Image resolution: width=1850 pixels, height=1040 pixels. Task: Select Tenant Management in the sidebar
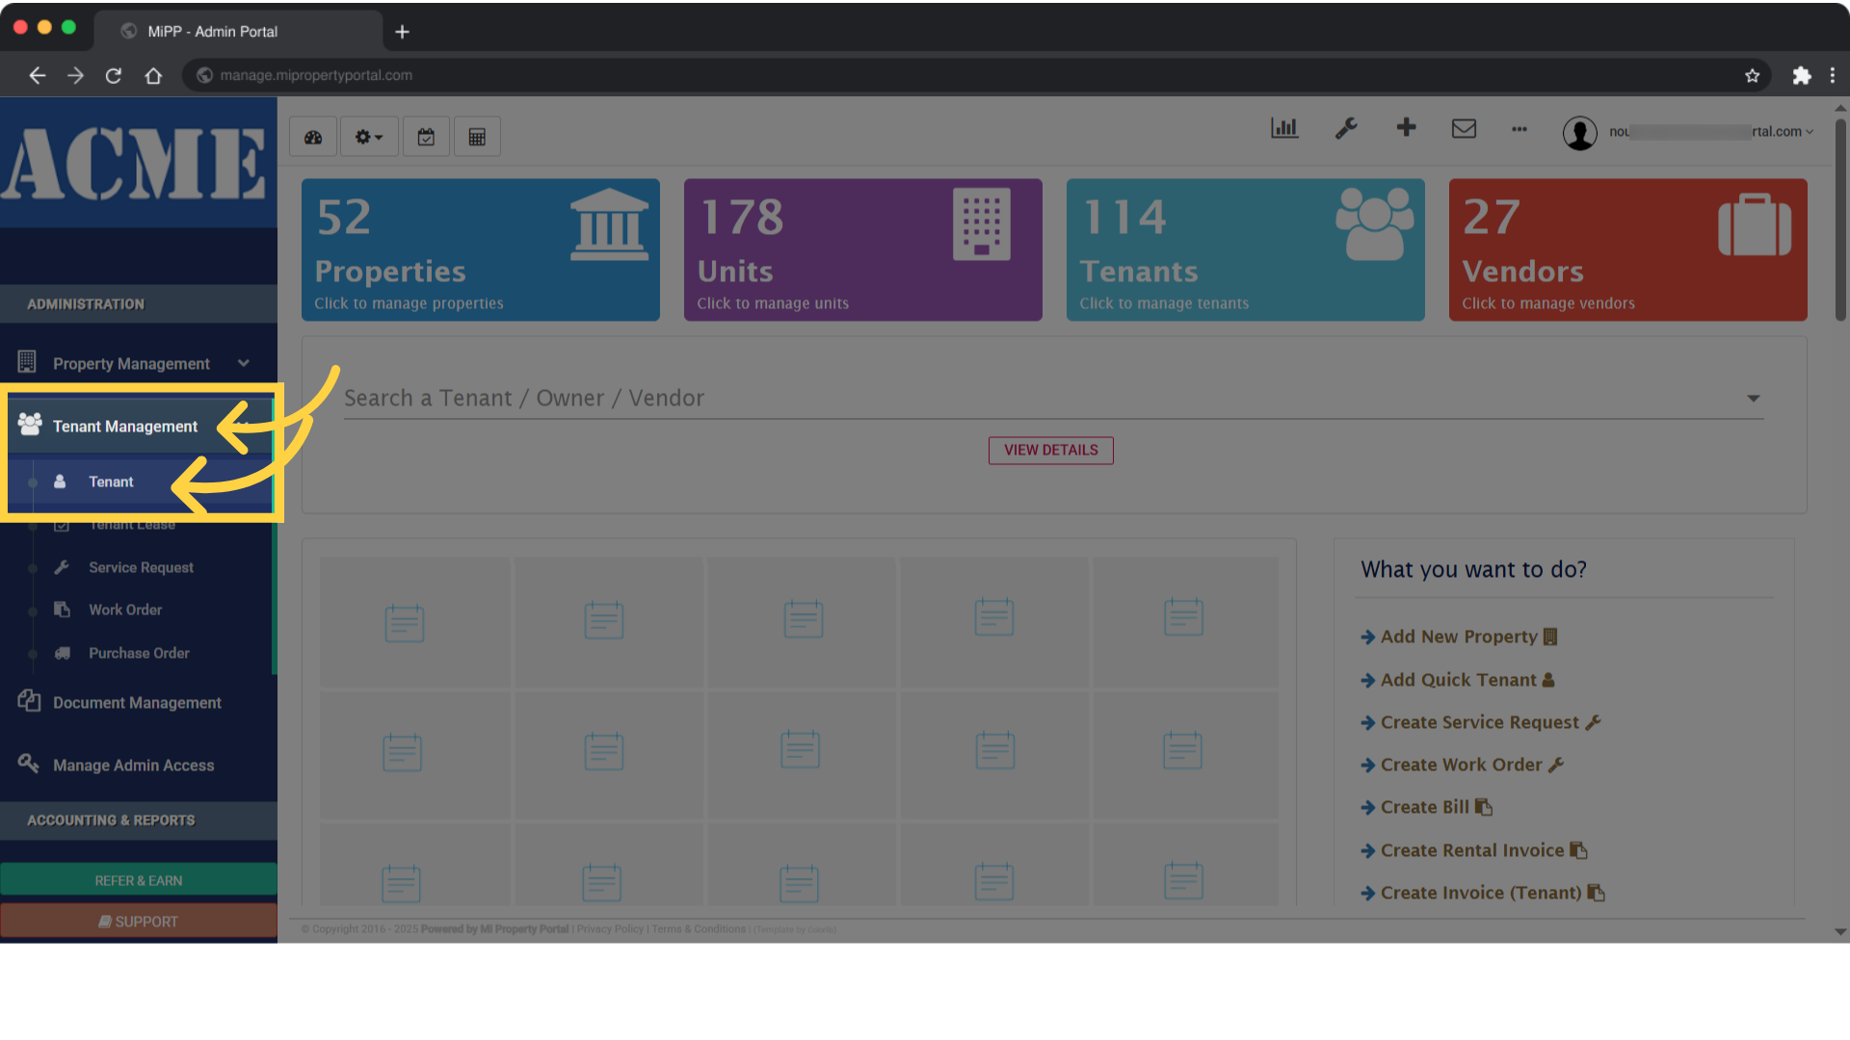point(123,426)
